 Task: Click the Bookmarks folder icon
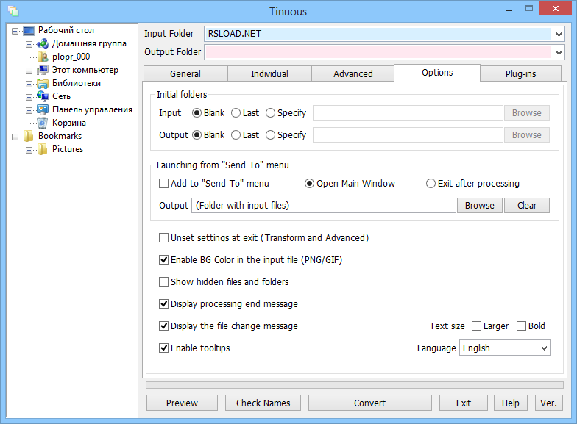point(29,136)
